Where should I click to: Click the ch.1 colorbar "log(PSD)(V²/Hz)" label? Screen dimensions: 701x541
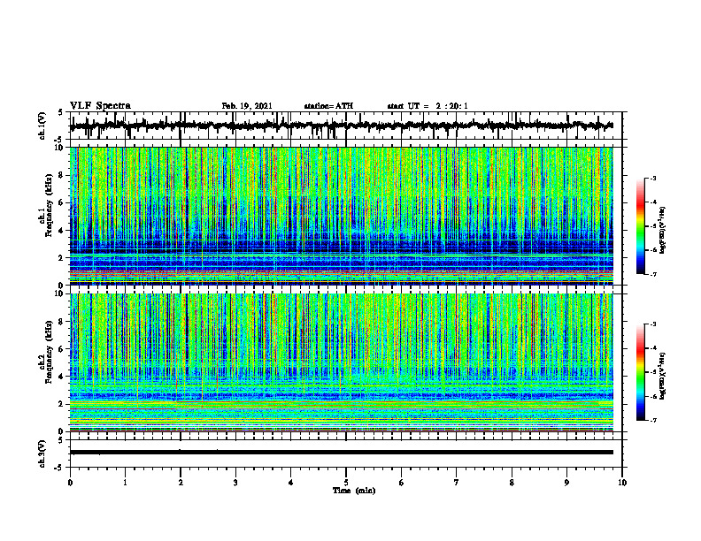(x=663, y=231)
